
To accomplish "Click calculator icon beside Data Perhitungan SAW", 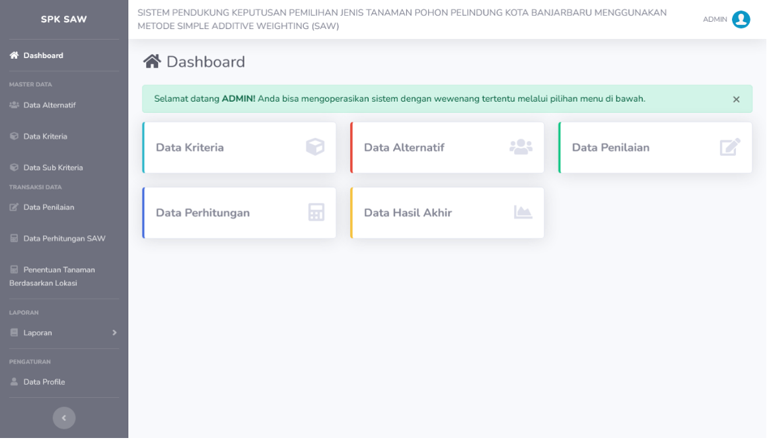I will click(x=14, y=238).
